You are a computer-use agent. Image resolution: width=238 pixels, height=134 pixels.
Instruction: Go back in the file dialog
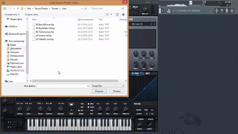(x=5, y=9)
